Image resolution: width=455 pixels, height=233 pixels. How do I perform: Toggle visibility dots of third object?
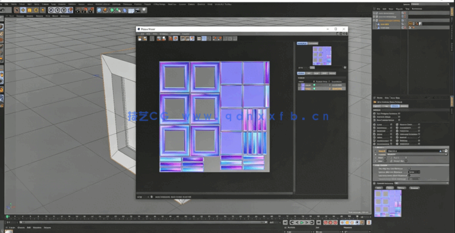pos(405,21)
